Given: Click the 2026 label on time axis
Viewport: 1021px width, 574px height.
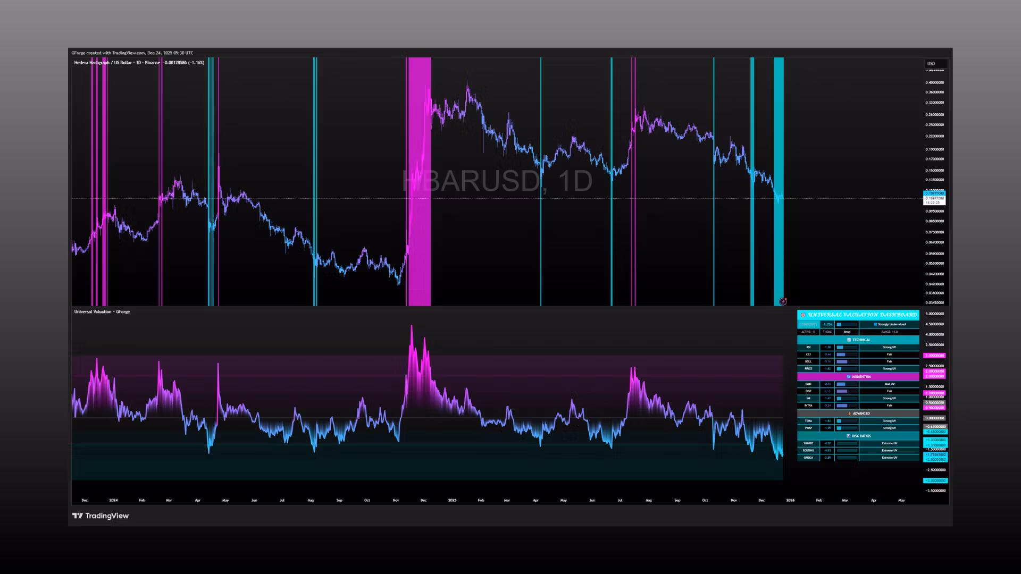Looking at the screenshot, I should click(x=790, y=500).
